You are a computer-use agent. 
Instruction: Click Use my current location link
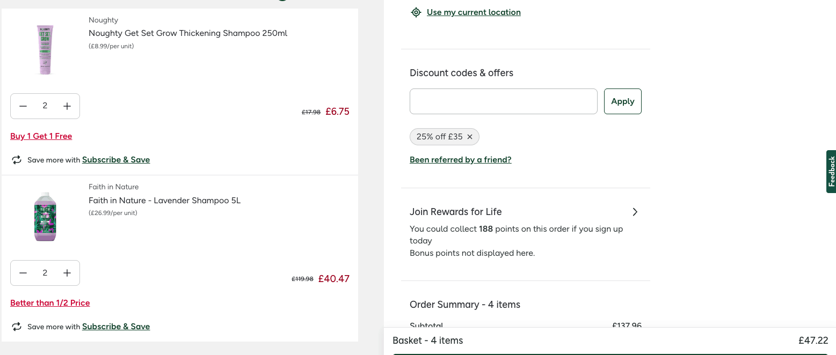click(x=474, y=12)
